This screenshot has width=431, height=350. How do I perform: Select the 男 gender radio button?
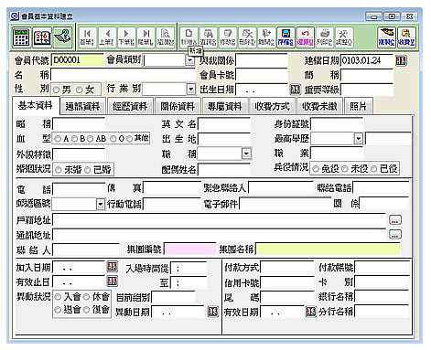click(x=56, y=90)
